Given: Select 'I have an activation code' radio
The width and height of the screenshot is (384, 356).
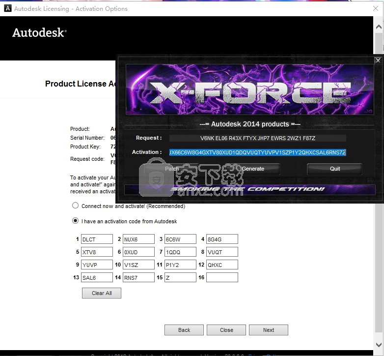Looking at the screenshot, I should point(75,221).
